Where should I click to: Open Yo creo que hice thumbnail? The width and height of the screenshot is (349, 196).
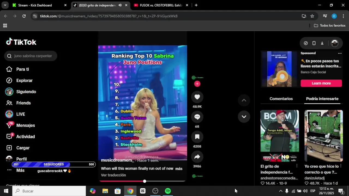click(x=324, y=136)
